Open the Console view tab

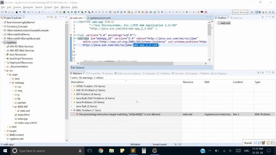178,73
